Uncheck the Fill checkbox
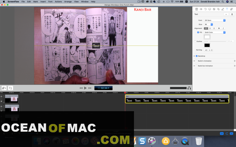236x147 pixels. [198, 32]
